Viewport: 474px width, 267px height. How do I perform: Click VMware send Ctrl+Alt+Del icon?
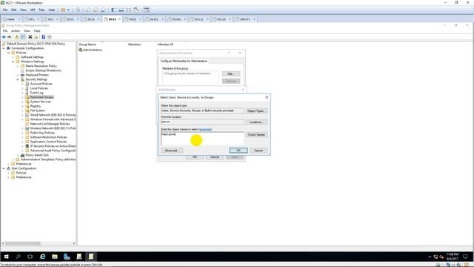tap(78, 10)
